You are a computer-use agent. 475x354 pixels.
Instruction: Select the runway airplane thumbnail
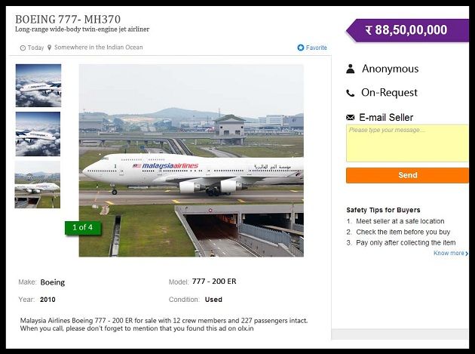pyautogui.click(x=38, y=185)
